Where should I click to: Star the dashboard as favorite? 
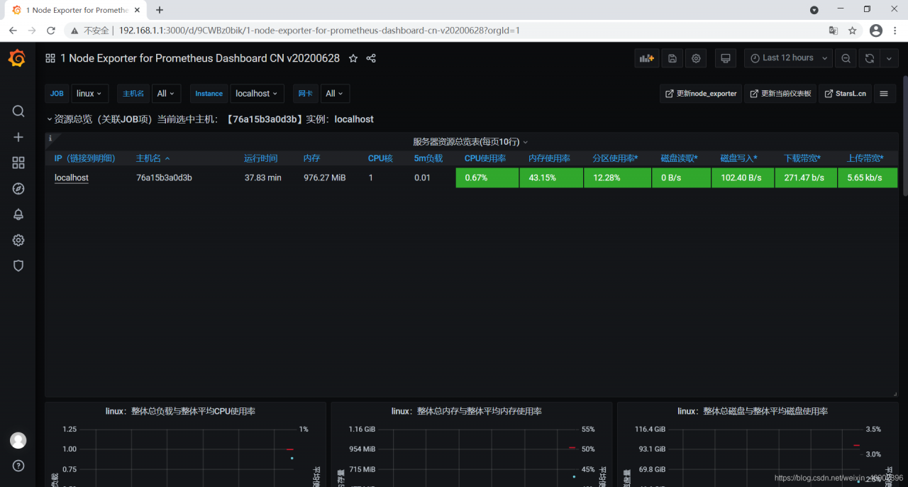(x=353, y=58)
